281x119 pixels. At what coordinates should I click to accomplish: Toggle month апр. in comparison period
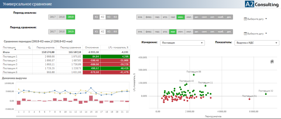pos(165,31)
